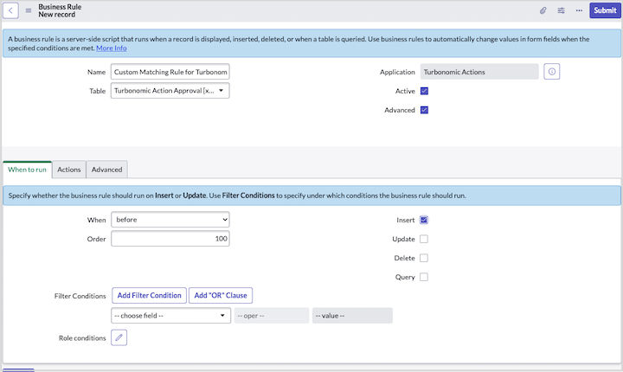Click Add Filter Condition button
The image size is (623, 372).
pos(149,295)
